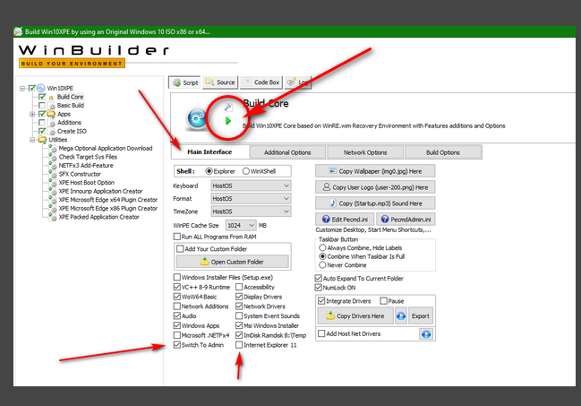Click the Apps folder icon in the tree
The width and height of the screenshot is (581, 406).
(50, 114)
